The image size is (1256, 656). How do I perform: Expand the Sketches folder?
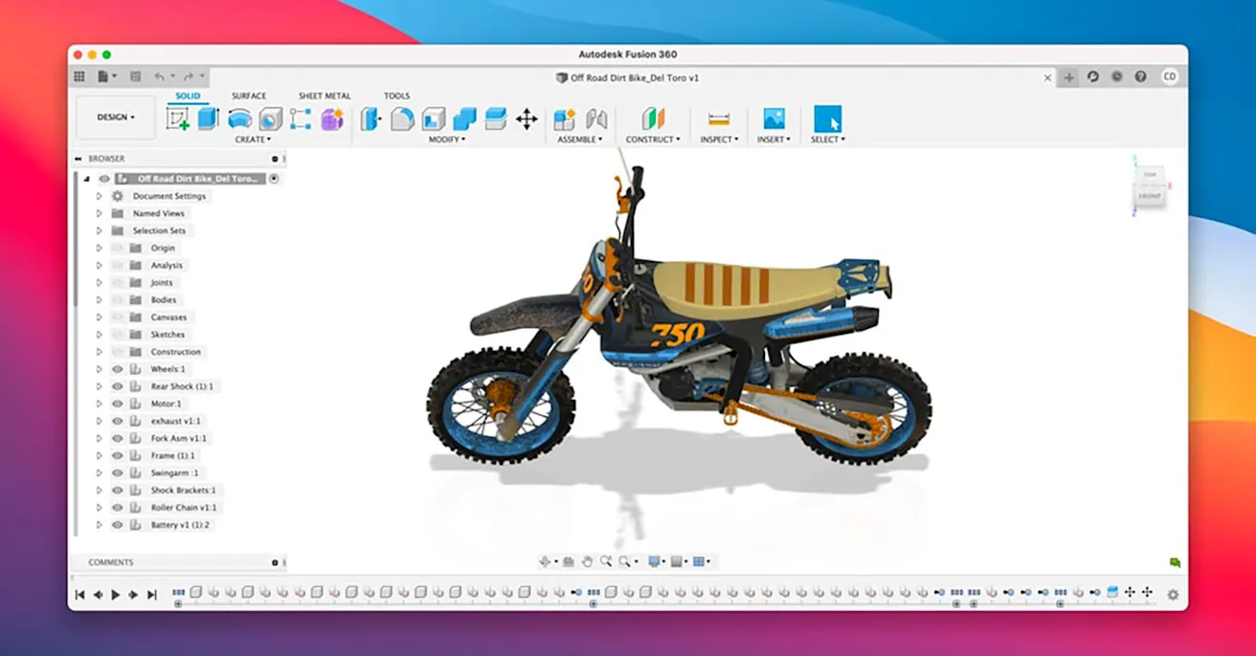(99, 335)
